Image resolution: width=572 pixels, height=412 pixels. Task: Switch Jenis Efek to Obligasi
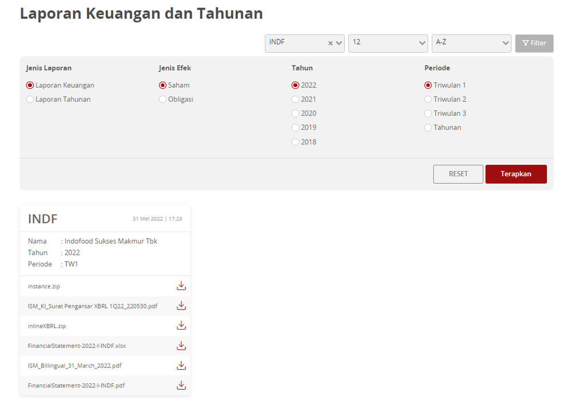pos(162,99)
